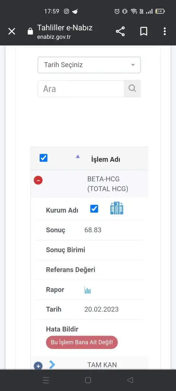Image resolution: width=176 pixels, height=391 pixels.
Task: Focus the Ara search input field
Action: pos(81,89)
